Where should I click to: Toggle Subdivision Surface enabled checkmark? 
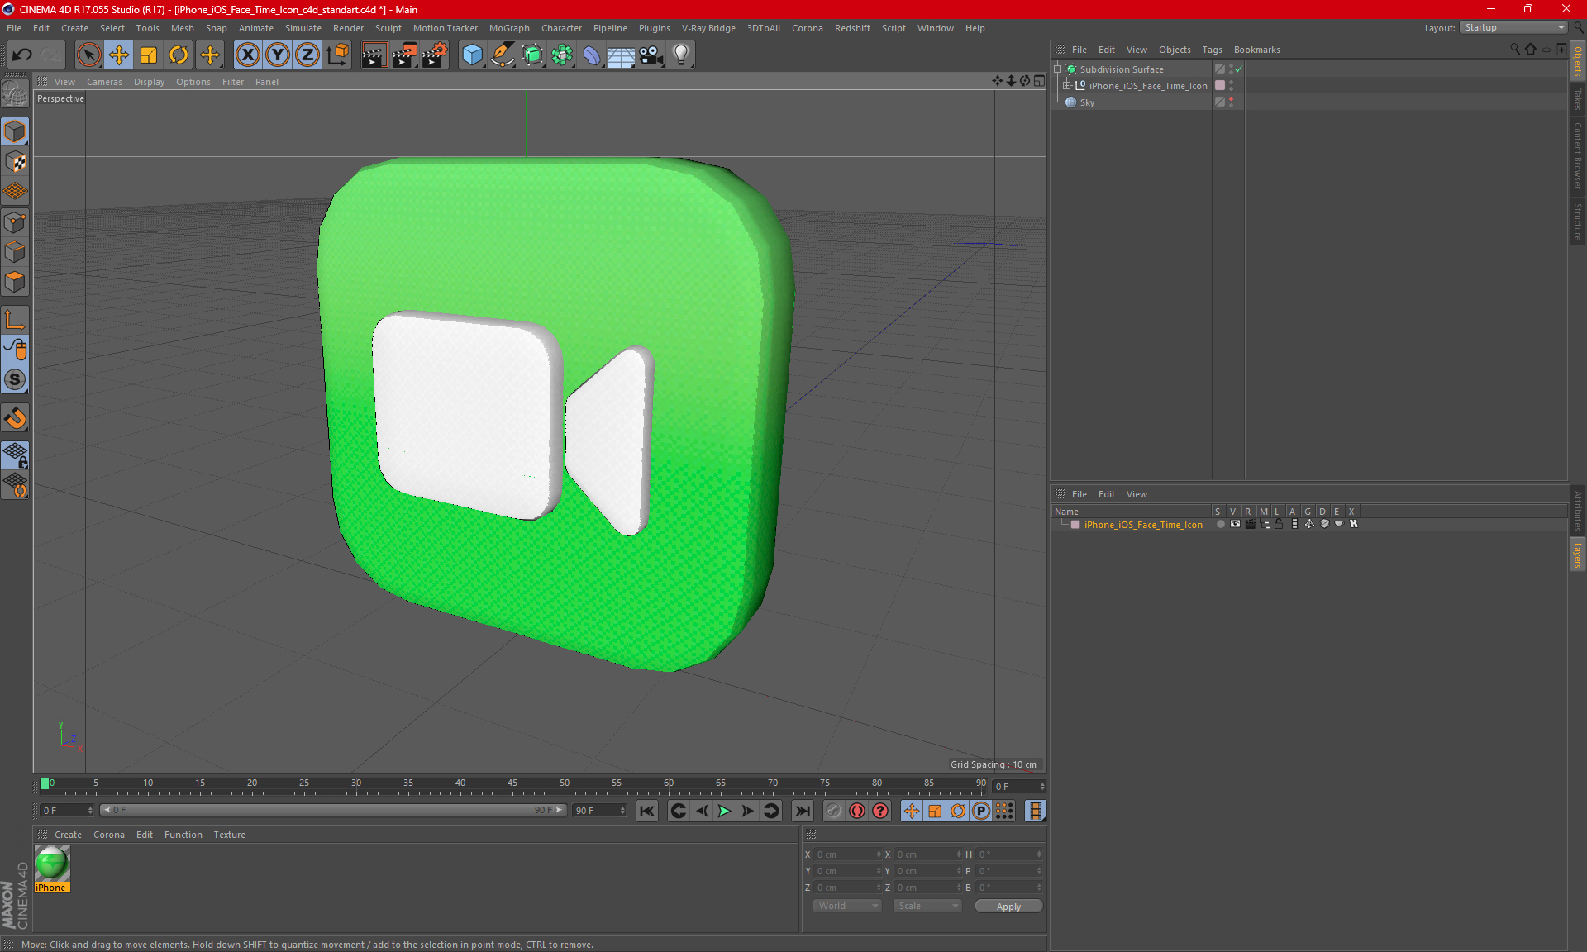[1238, 69]
